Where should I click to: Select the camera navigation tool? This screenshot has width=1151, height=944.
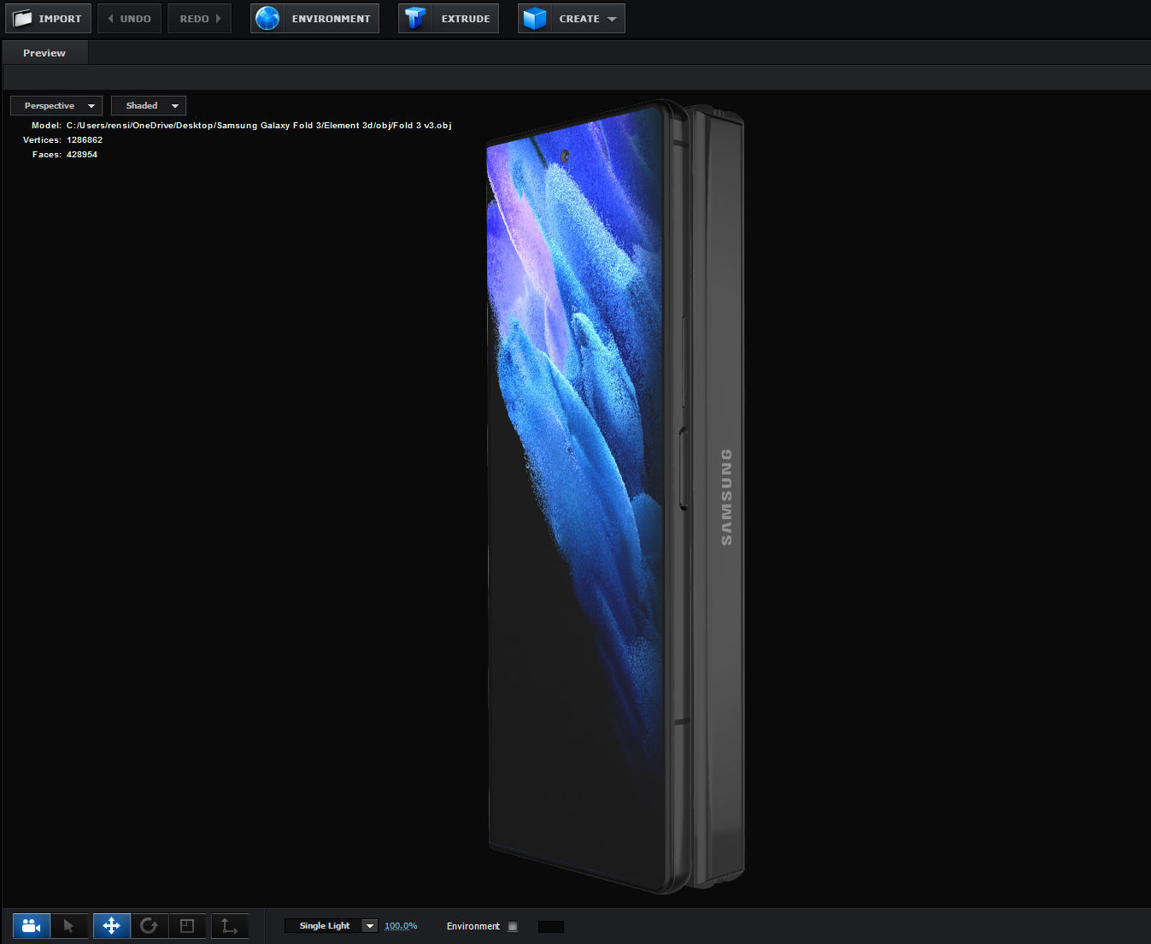(x=31, y=926)
